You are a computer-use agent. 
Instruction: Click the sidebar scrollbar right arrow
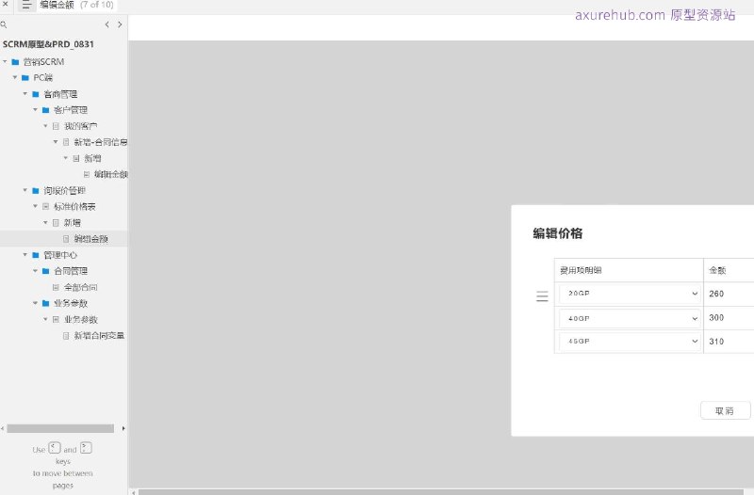[x=123, y=428]
